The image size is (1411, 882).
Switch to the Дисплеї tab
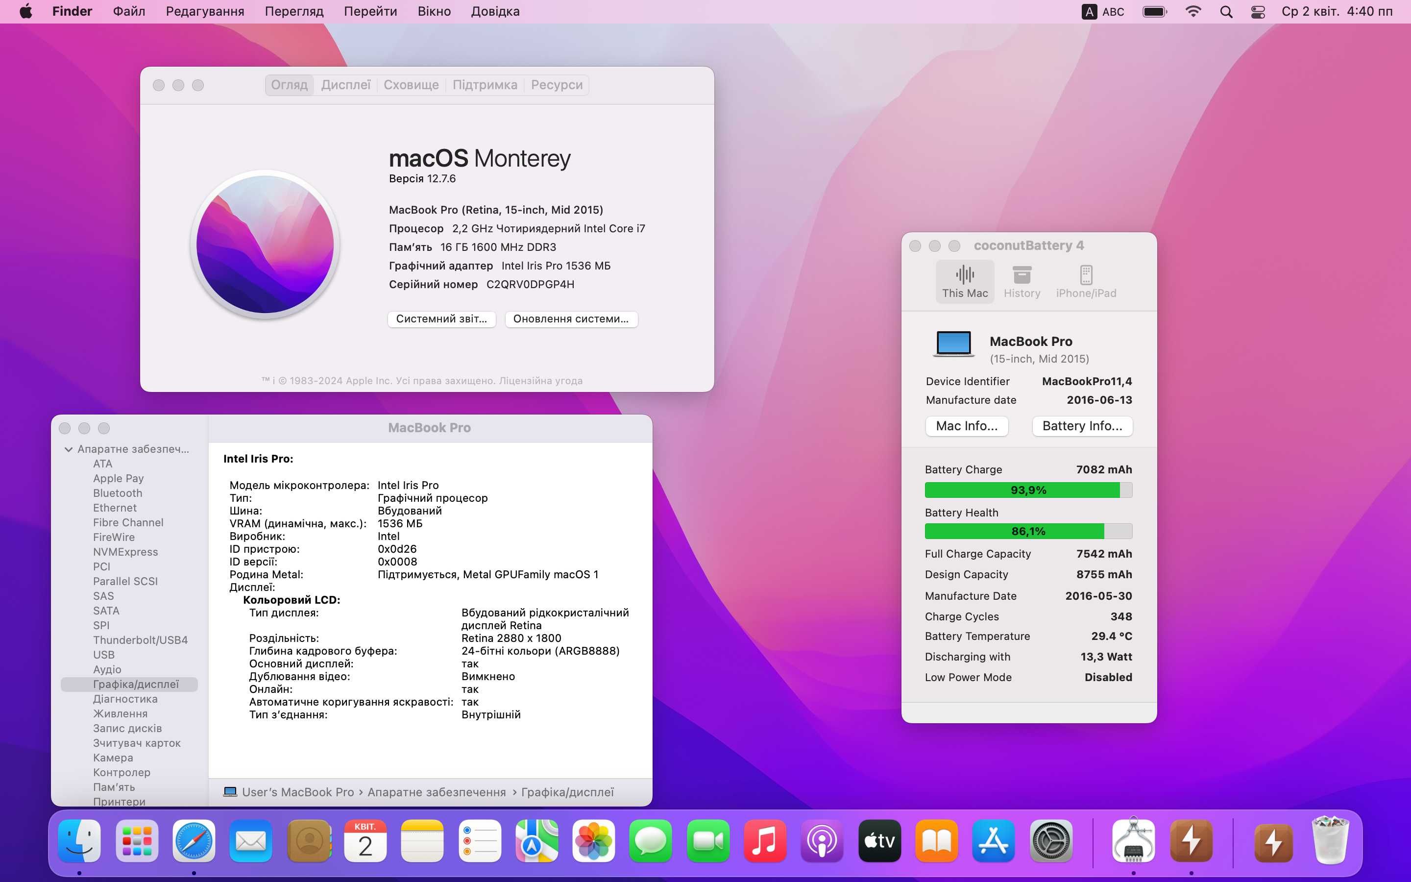346,85
